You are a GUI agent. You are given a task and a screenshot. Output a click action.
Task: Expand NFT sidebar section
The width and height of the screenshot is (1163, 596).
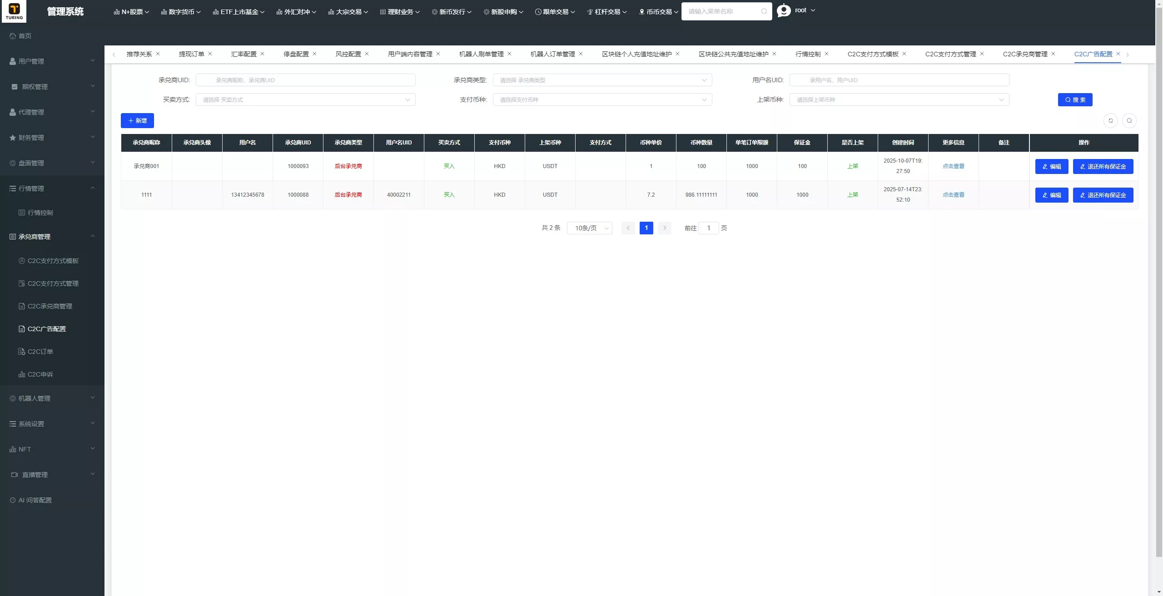(x=52, y=449)
